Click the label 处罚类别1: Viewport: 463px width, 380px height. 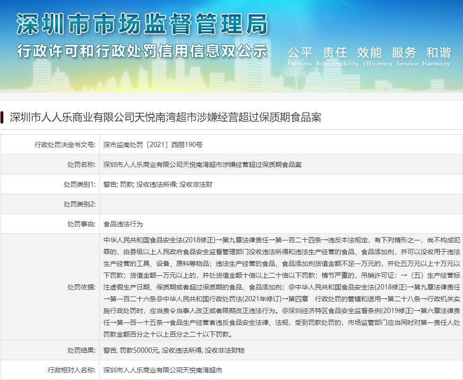click(x=79, y=184)
